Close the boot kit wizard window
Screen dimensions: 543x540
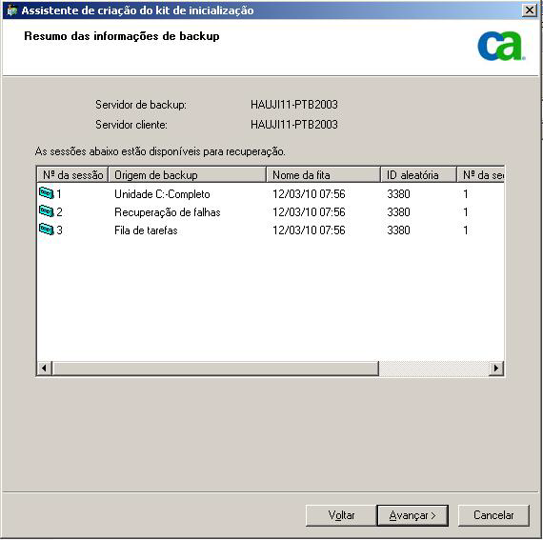pyautogui.click(x=530, y=10)
